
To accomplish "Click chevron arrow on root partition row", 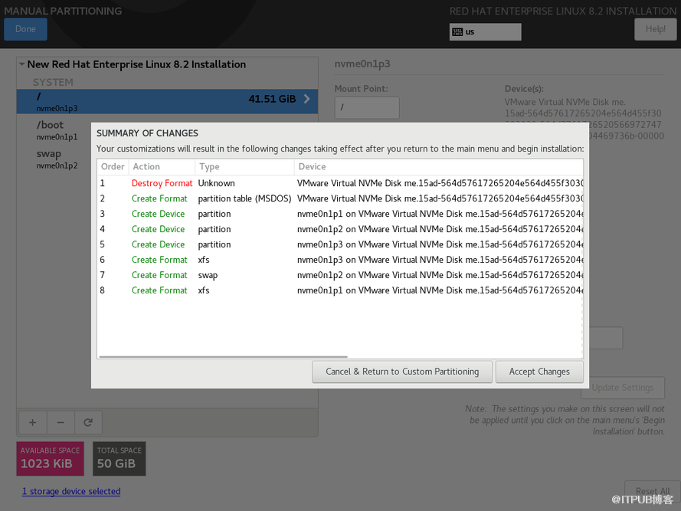I will pyautogui.click(x=306, y=99).
